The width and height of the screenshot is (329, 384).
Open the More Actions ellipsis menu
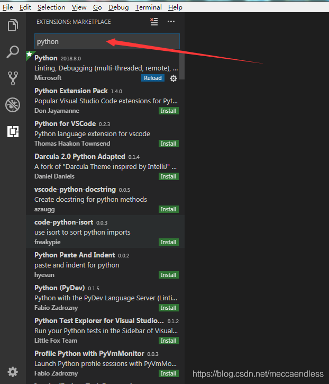pos(171,22)
